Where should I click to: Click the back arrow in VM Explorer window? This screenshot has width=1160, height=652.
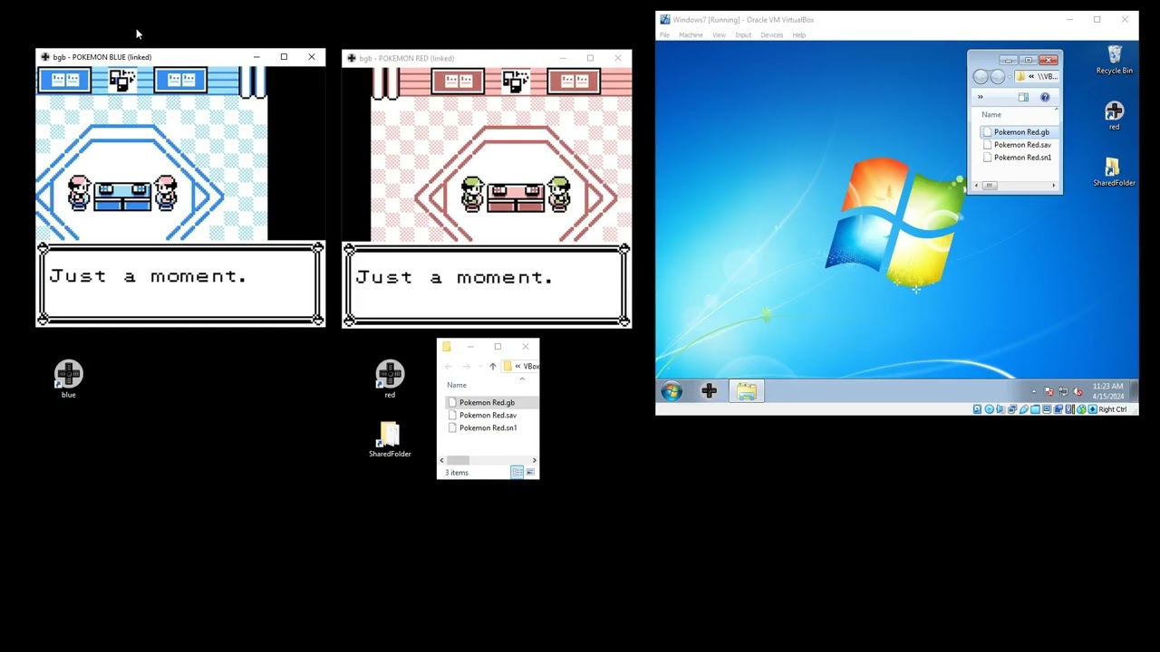(981, 77)
